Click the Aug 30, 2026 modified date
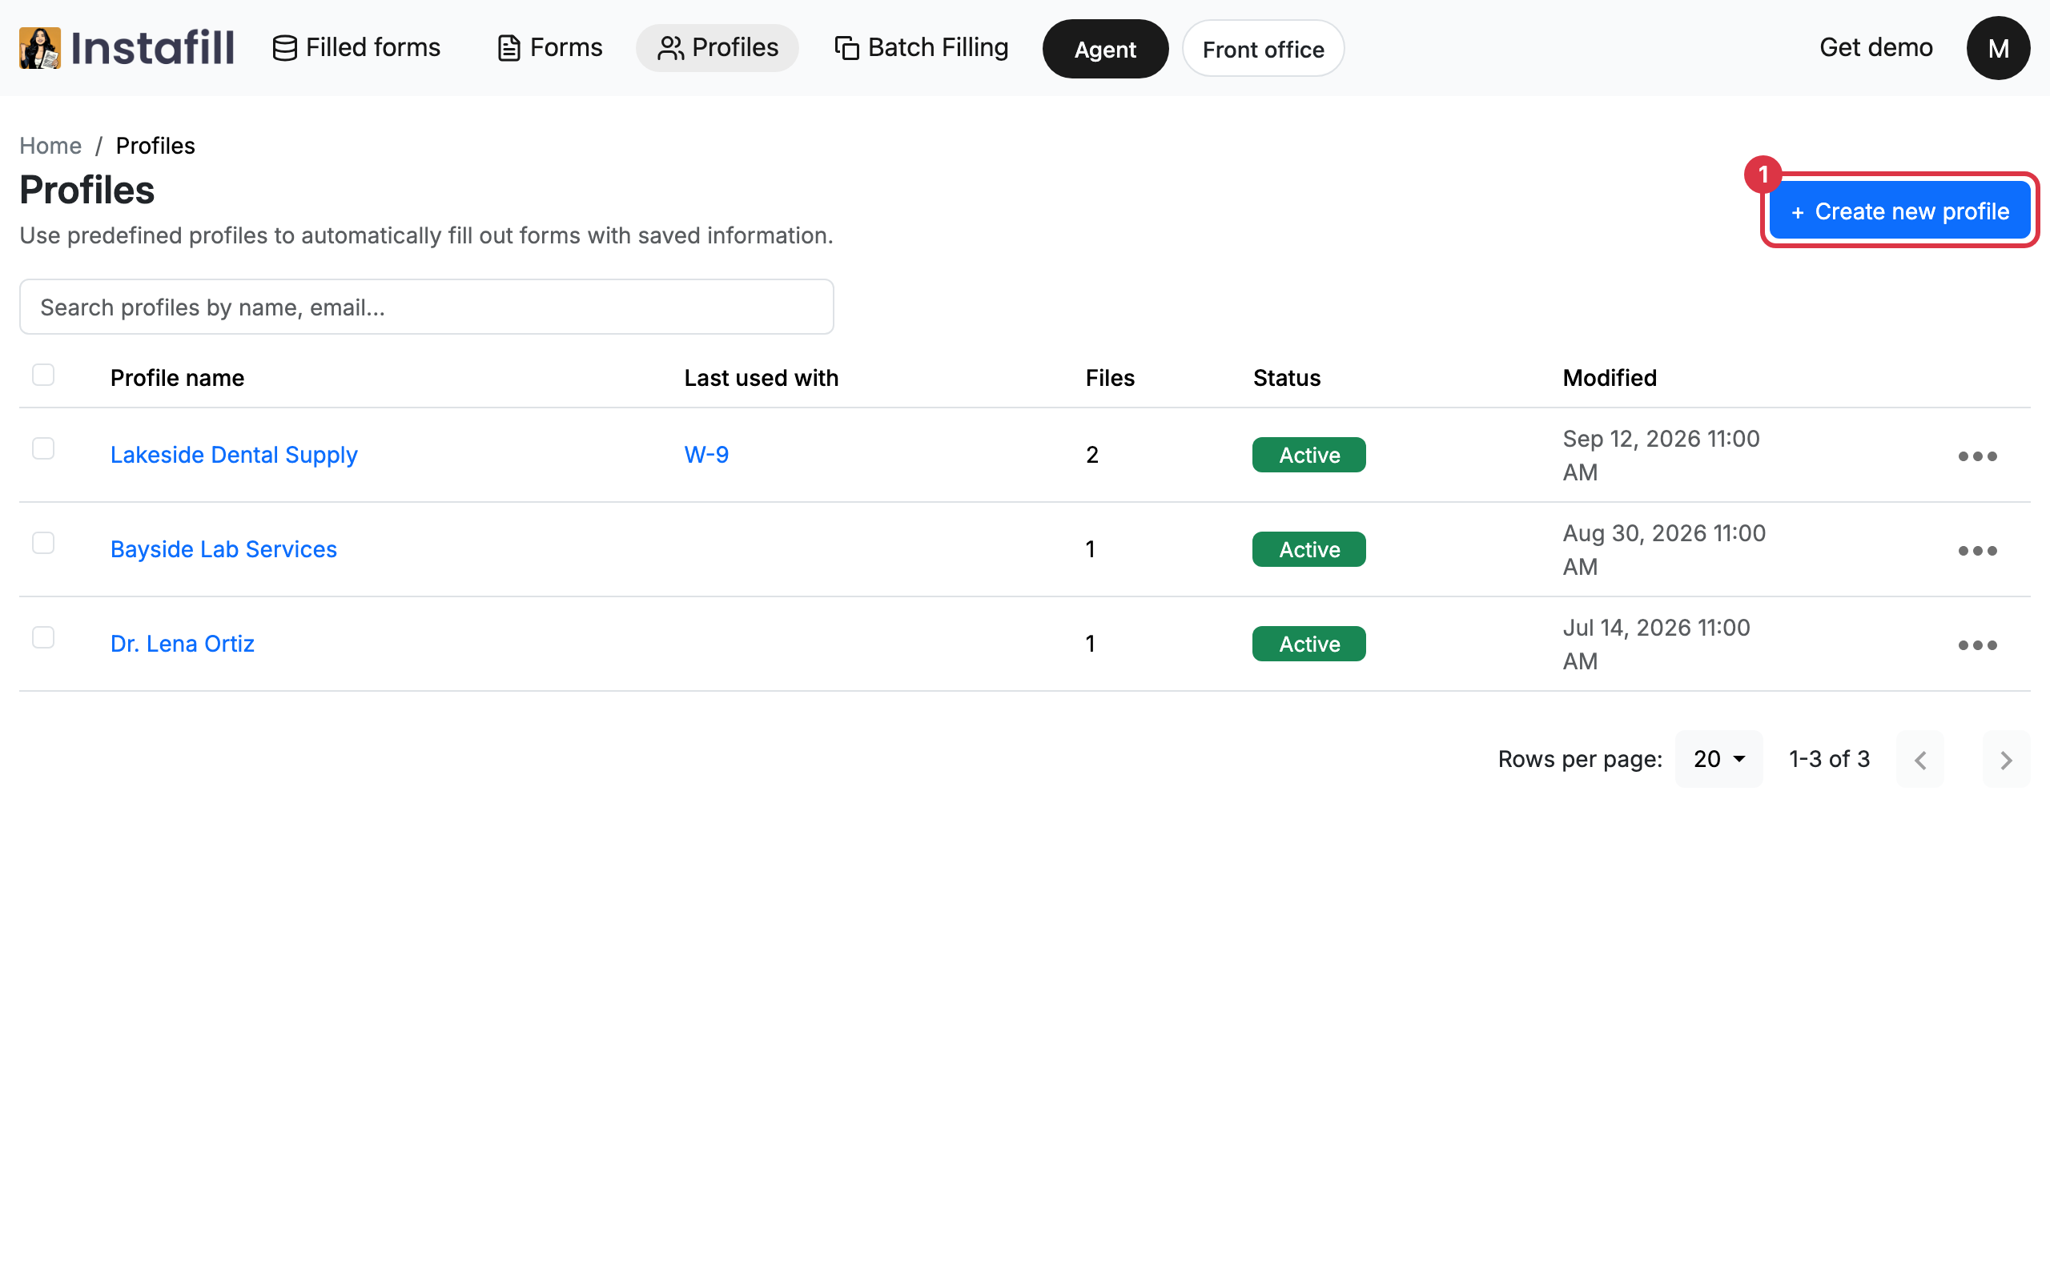This screenshot has width=2050, height=1281. (x=1664, y=549)
